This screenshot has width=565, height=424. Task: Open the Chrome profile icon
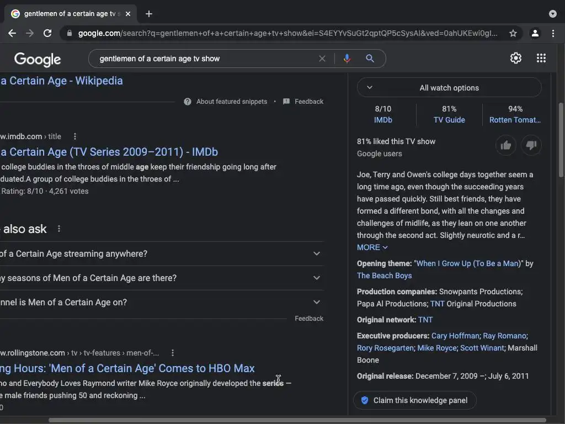pyautogui.click(x=535, y=33)
